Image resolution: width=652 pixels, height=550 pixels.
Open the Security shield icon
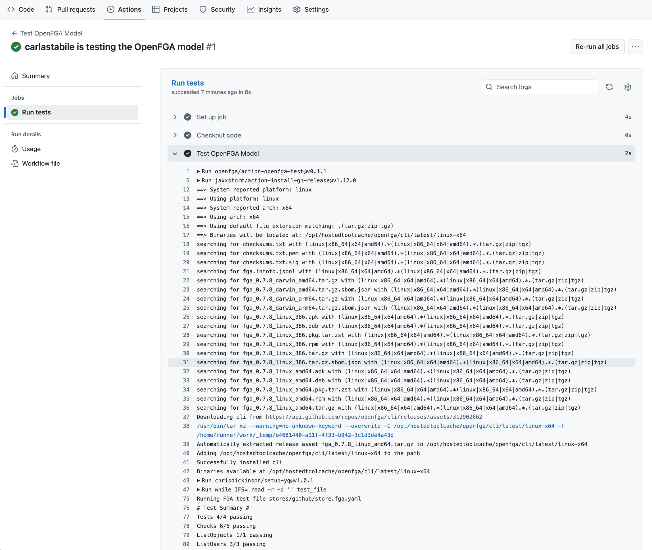point(203,9)
